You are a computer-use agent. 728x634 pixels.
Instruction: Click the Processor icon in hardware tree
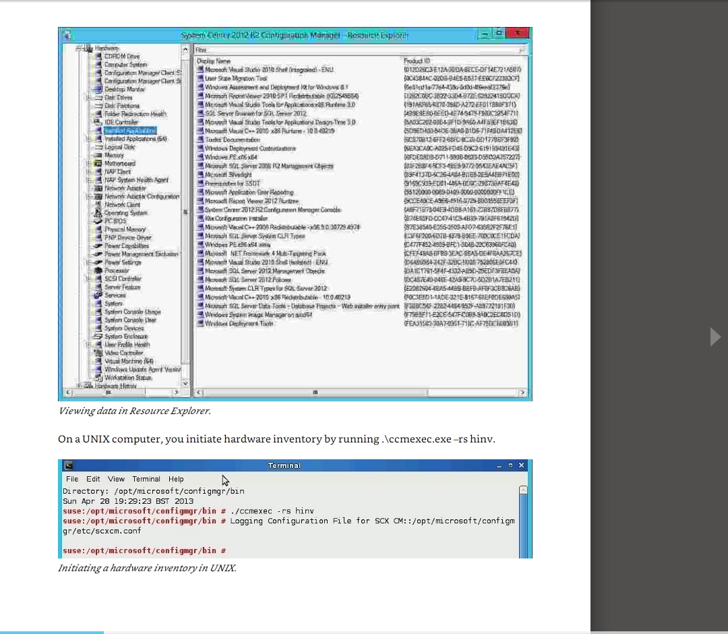[98, 270]
